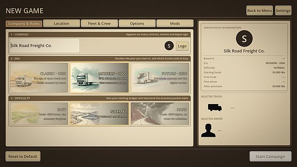
Task: Start Campaign button
Action: pos(270,157)
